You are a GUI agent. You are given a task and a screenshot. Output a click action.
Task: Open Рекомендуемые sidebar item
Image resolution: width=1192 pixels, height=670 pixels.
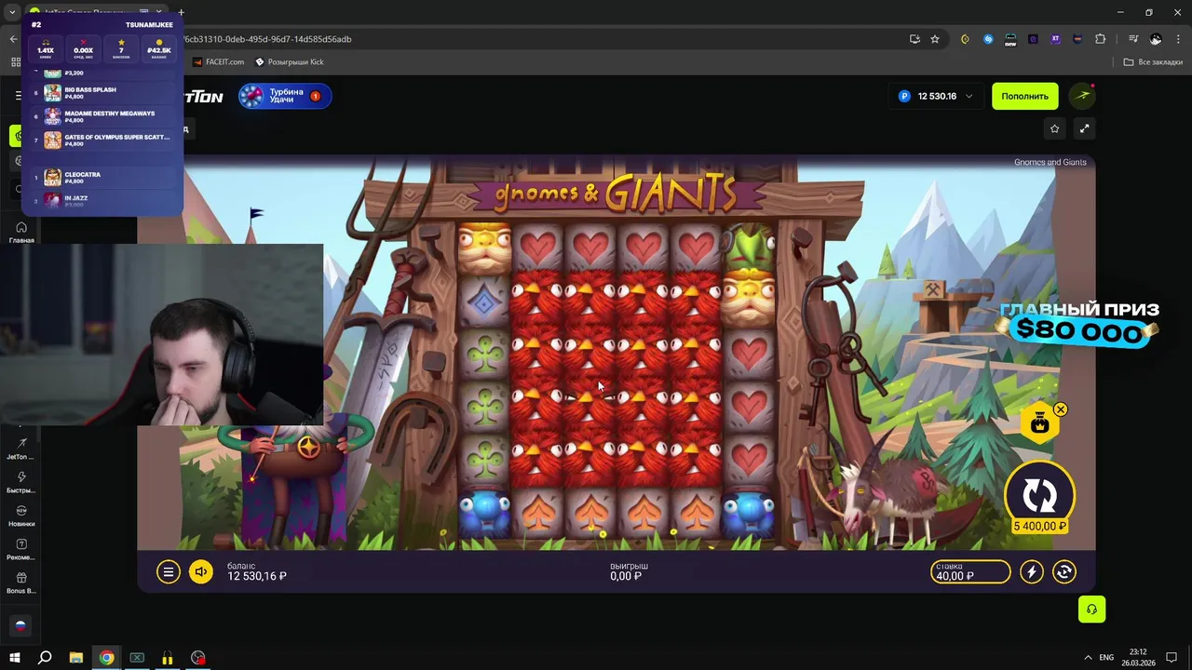pyautogui.click(x=20, y=549)
